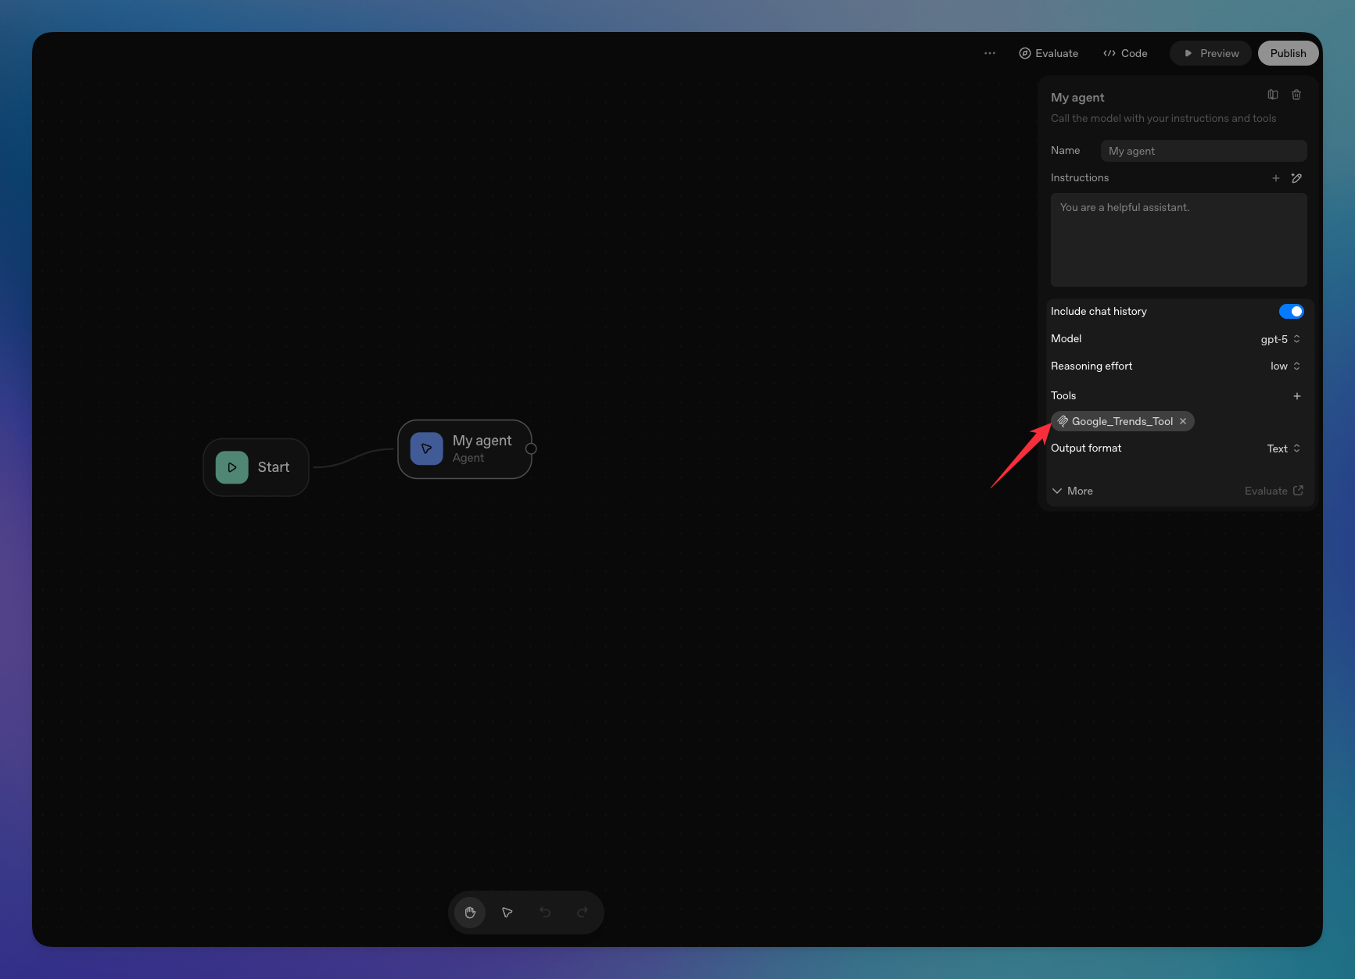The image size is (1355, 979).
Task: Click the Preview button
Action: point(1211,53)
